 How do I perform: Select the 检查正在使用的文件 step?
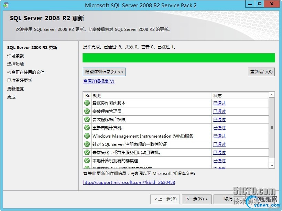point(26,72)
